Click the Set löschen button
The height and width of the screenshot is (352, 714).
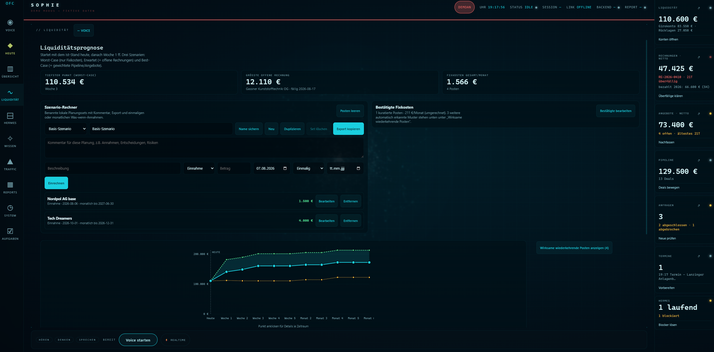pyautogui.click(x=319, y=129)
